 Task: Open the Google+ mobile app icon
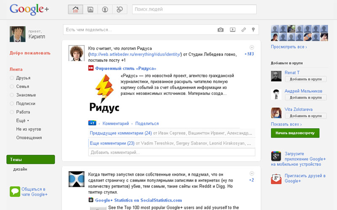tap(276, 156)
